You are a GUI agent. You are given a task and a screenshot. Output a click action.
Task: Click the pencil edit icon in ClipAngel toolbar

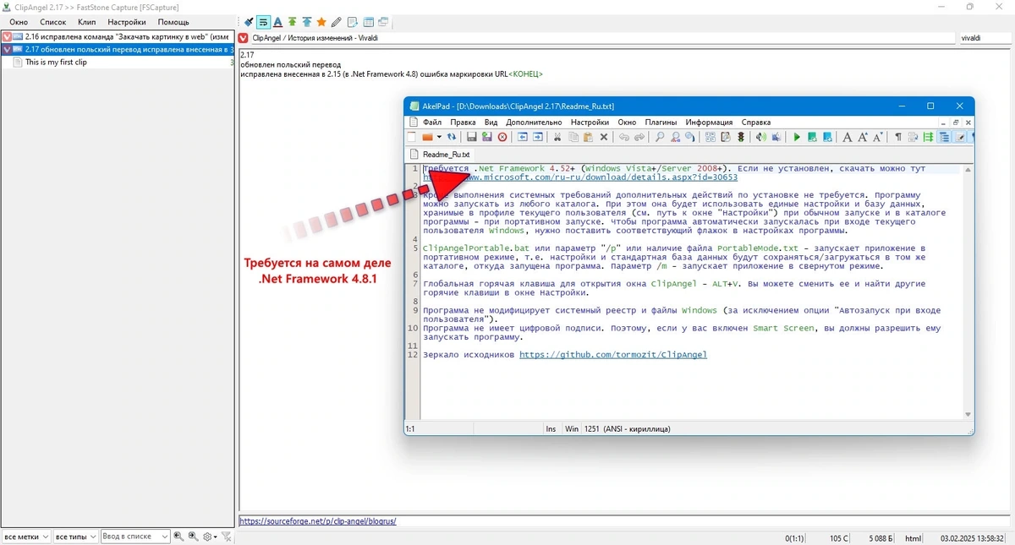(336, 22)
